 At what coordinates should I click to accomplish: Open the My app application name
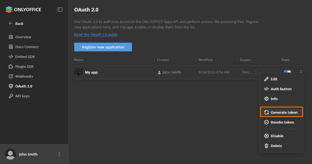click(x=91, y=72)
